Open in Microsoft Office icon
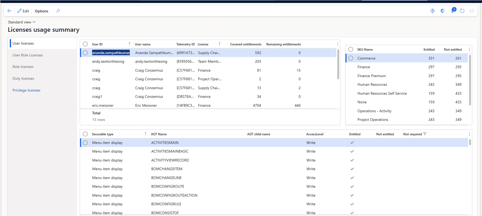This screenshot has width=482, height=216. (442, 11)
